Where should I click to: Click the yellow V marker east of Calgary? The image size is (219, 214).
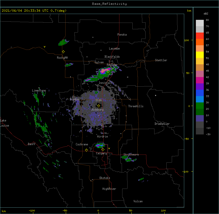point(109,148)
